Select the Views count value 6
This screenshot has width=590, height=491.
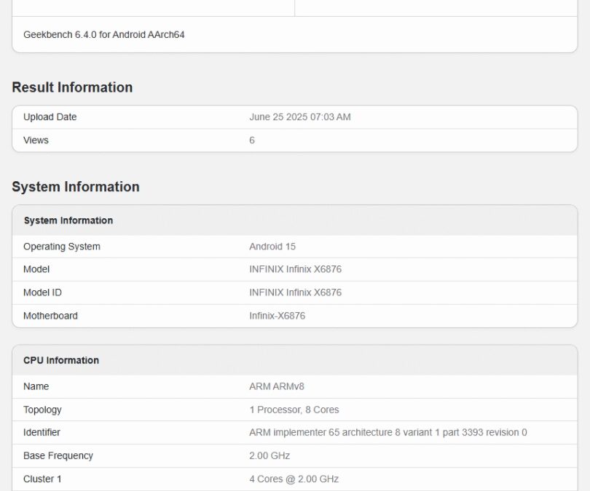(252, 140)
